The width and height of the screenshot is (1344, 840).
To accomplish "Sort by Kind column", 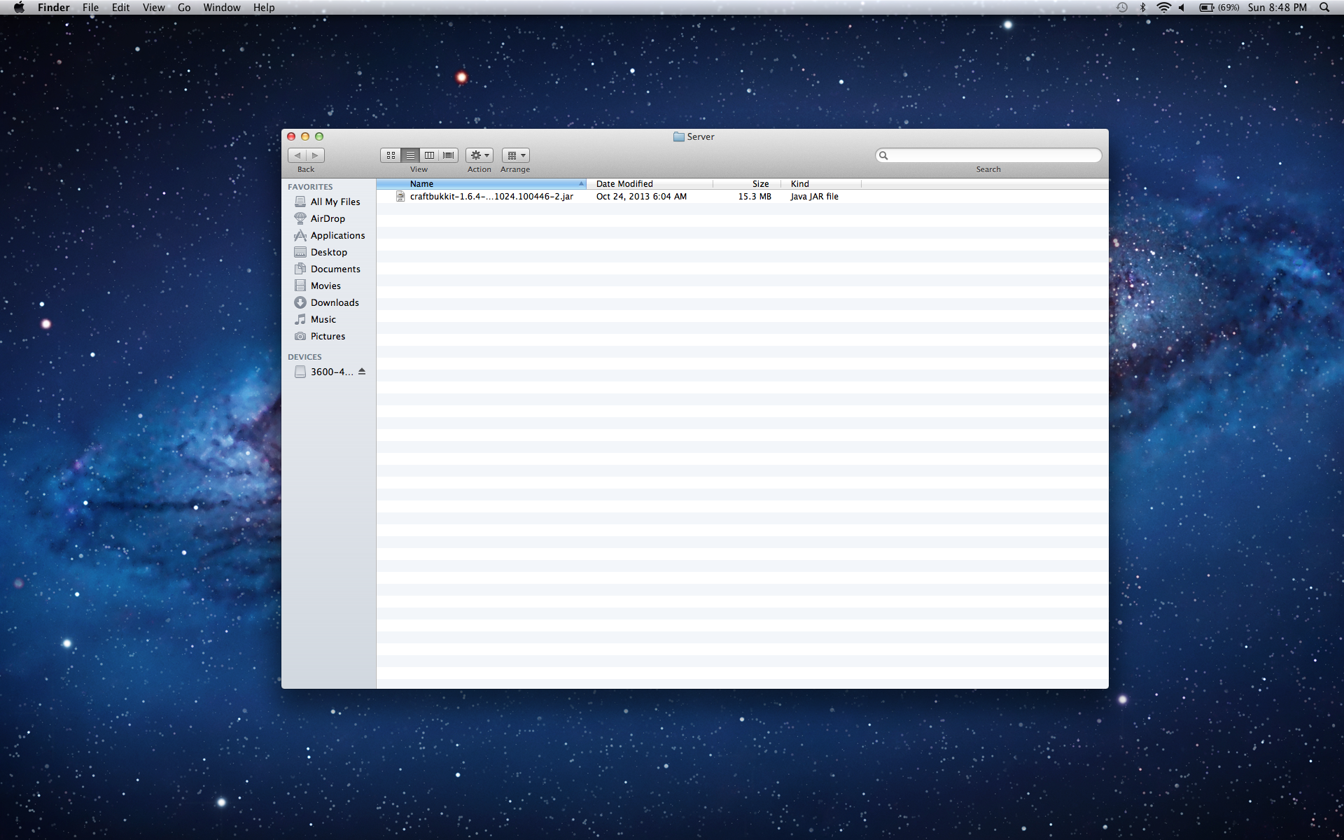I will [821, 184].
